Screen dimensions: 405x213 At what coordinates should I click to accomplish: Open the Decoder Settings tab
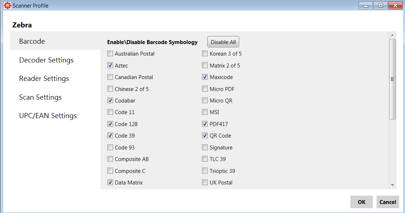coord(46,60)
